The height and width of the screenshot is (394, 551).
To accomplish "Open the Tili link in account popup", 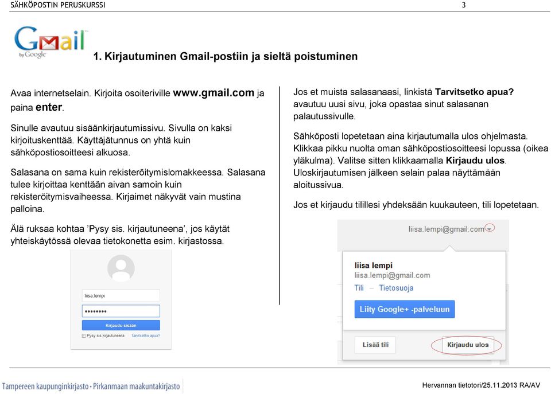I will [359, 288].
